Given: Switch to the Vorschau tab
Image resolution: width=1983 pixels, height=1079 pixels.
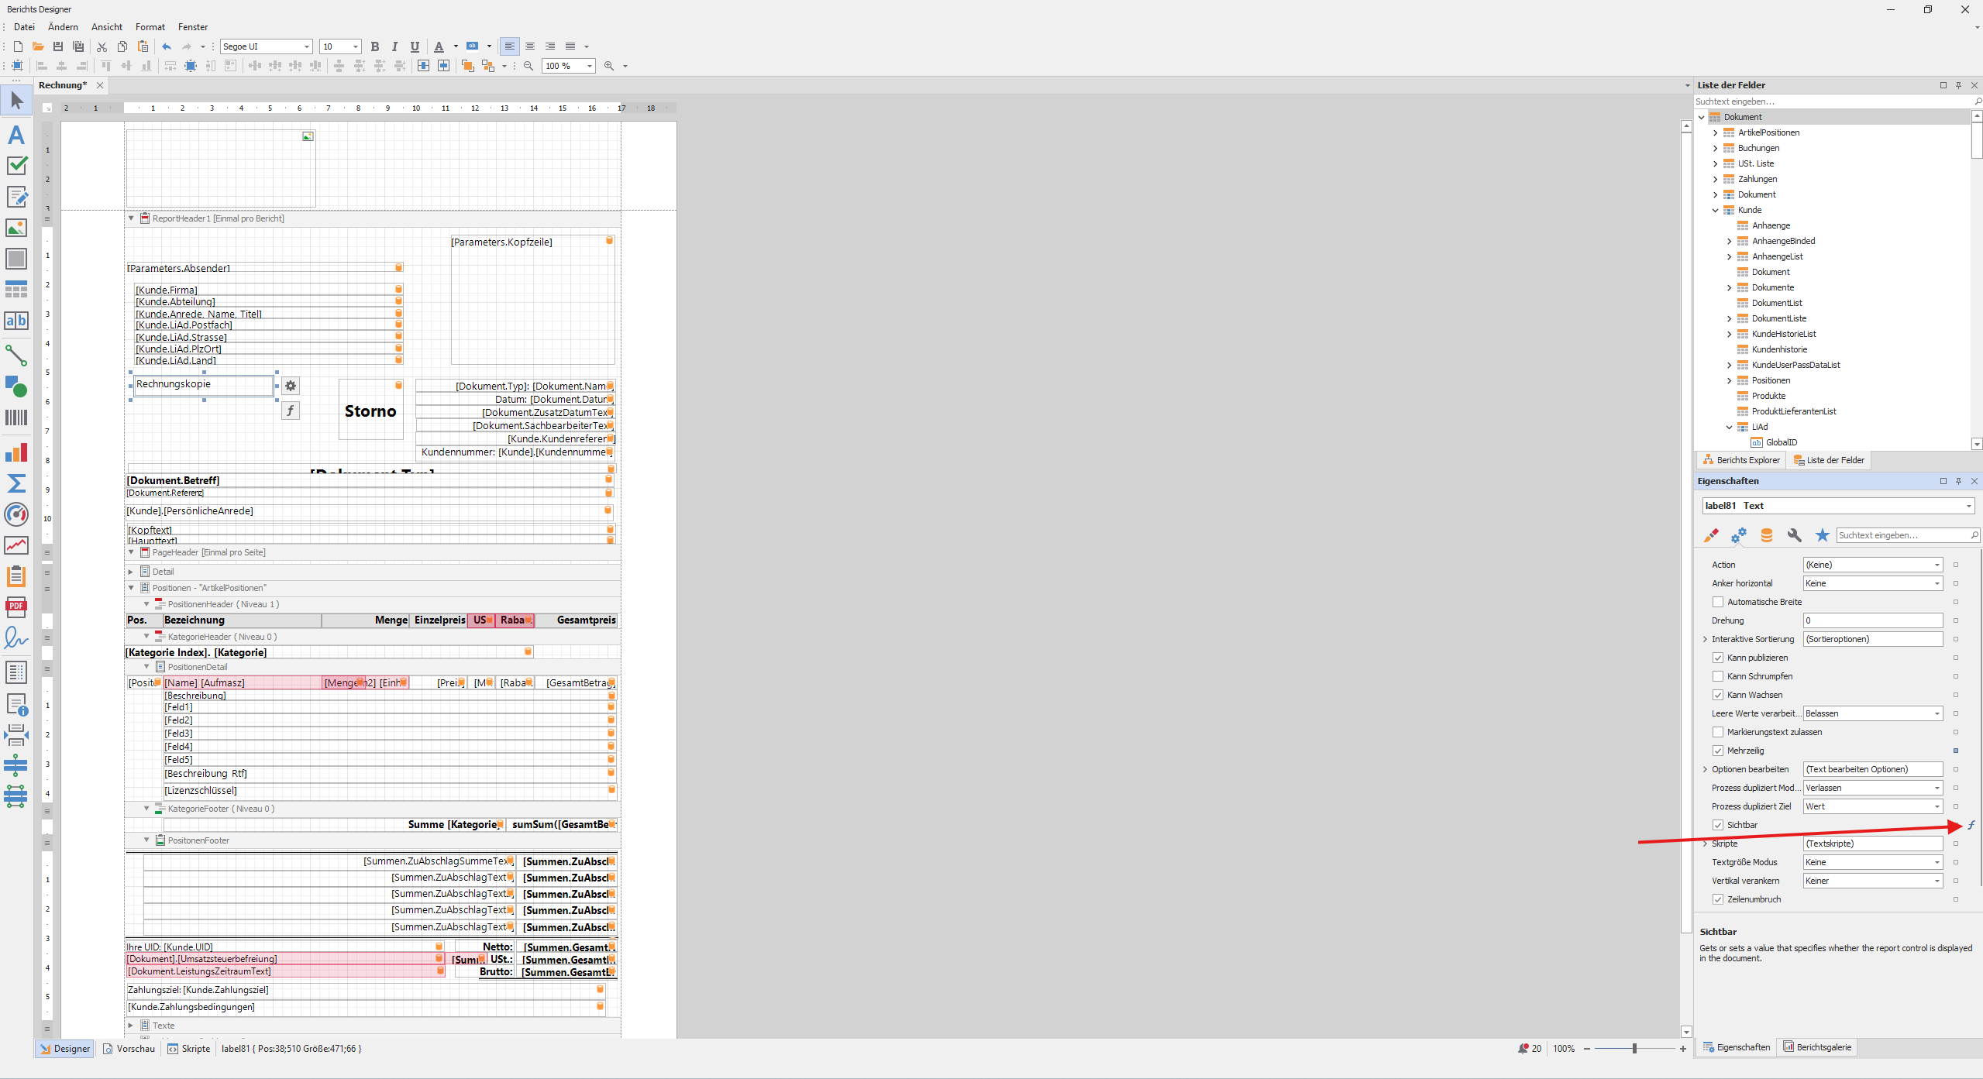Looking at the screenshot, I should coord(129,1049).
